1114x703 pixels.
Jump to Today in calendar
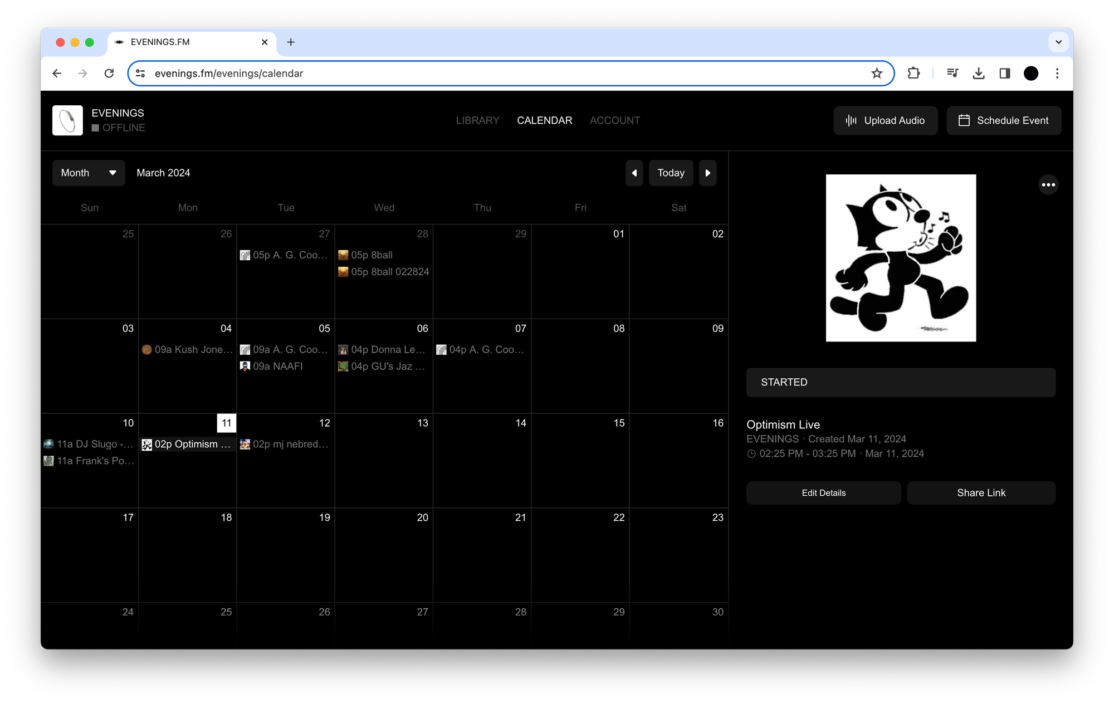click(671, 173)
